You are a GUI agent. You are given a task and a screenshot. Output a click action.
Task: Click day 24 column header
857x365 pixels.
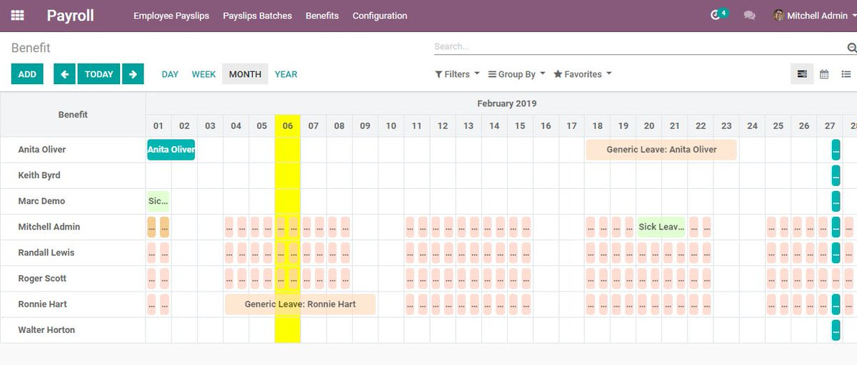pyautogui.click(x=753, y=125)
